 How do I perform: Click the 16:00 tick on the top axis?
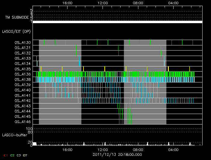coord(67,3)
